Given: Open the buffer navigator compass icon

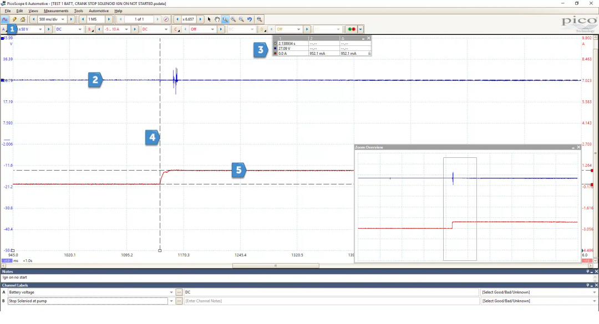Looking at the screenshot, I should [x=166, y=19].
